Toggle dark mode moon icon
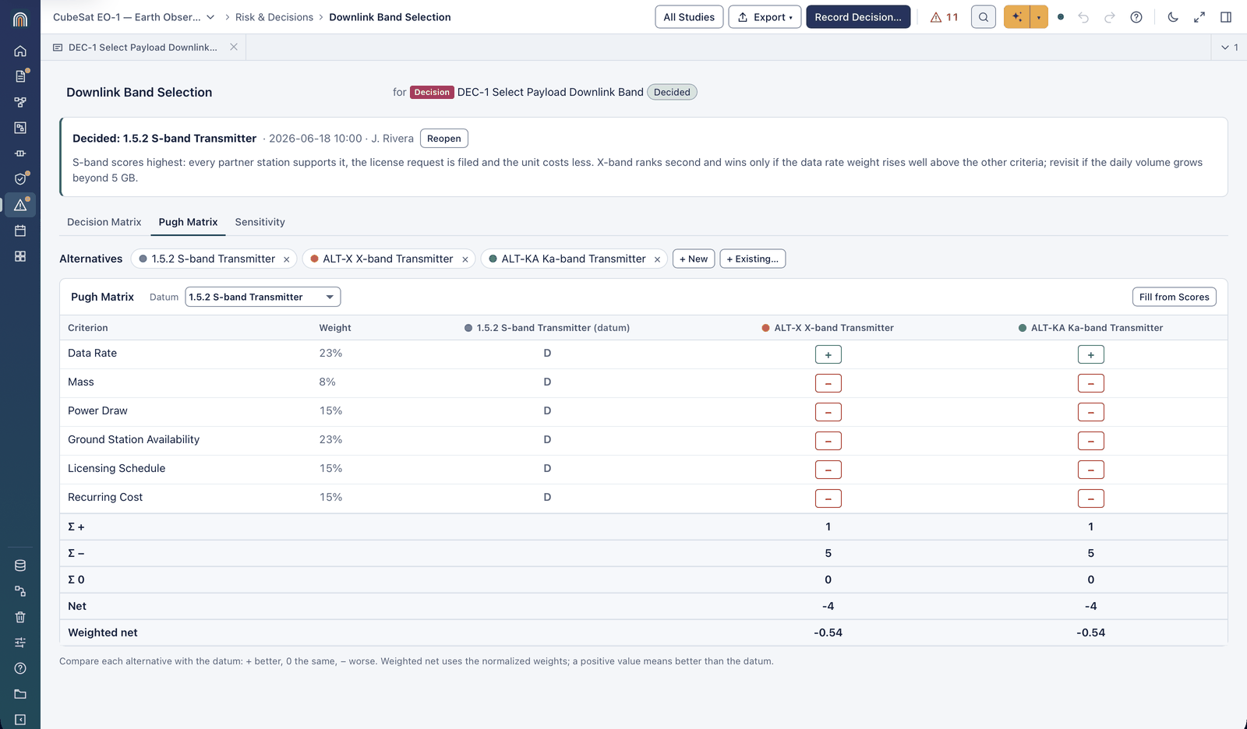 point(1173,17)
